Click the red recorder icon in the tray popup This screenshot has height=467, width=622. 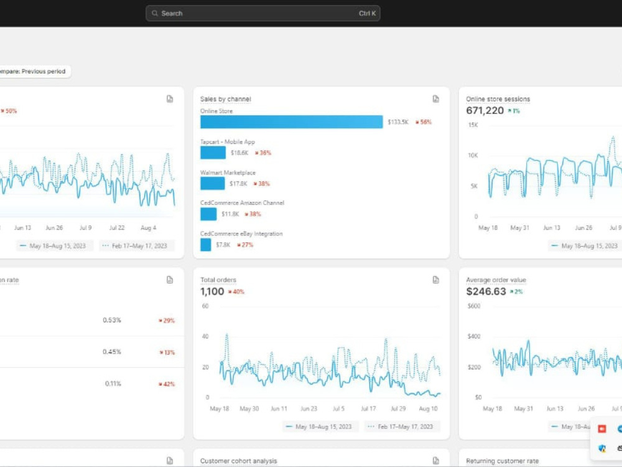[x=601, y=429]
